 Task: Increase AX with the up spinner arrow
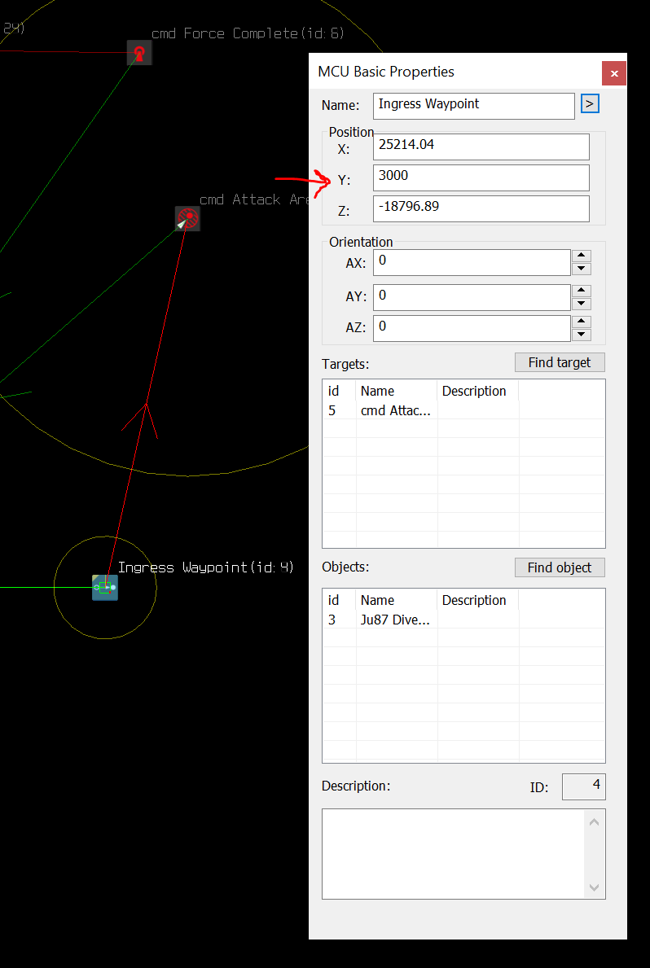(x=582, y=256)
